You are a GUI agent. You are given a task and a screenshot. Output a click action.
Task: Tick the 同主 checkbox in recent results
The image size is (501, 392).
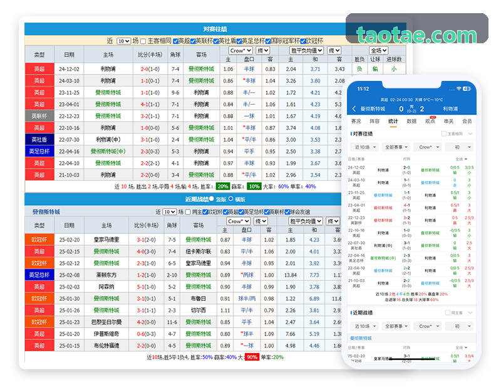tap(189, 212)
